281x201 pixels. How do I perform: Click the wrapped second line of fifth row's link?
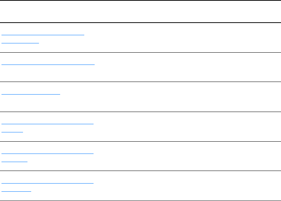[x=15, y=160]
